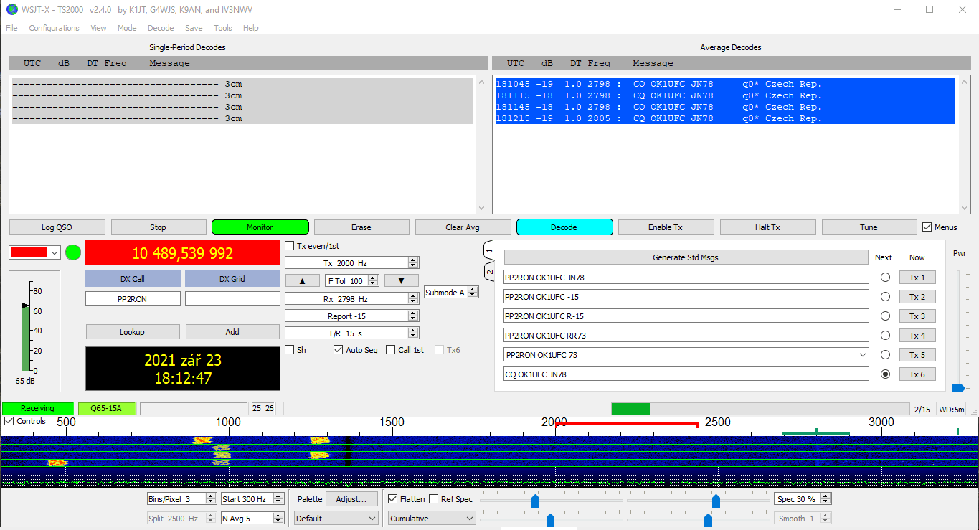Screen dimensions: 979x530
Task: Click the WSJT-X globe title icon
Action: [11, 9]
